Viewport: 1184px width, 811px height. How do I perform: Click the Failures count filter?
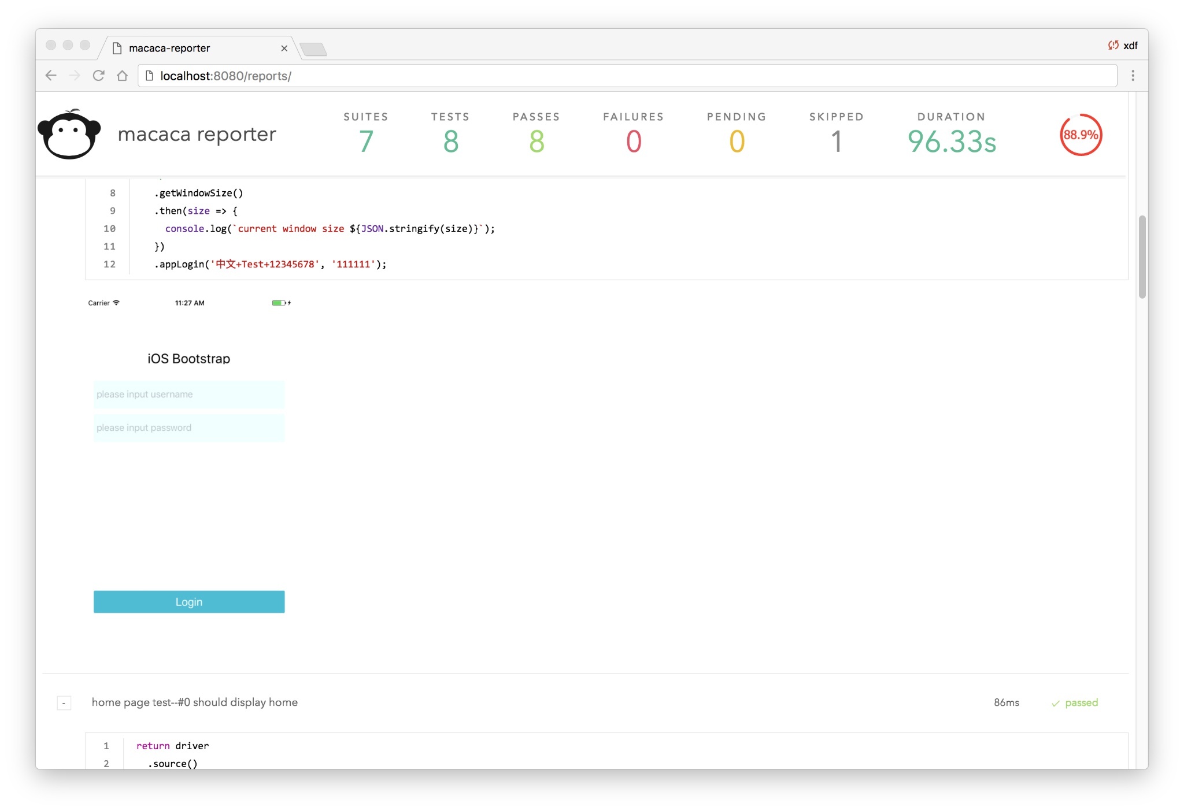click(x=633, y=141)
